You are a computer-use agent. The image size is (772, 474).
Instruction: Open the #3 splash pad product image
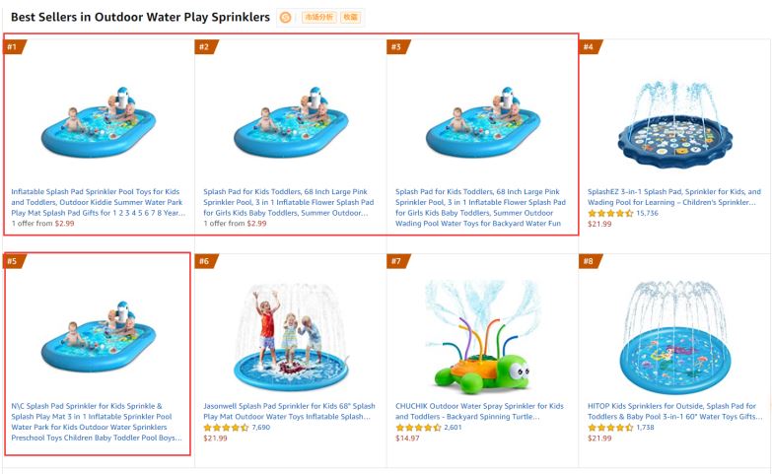(483, 122)
